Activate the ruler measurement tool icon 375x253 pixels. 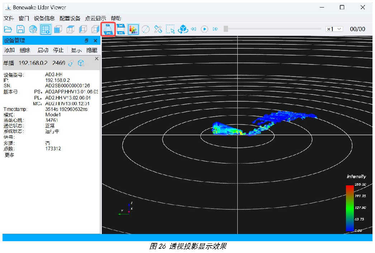tap(158, 29)
